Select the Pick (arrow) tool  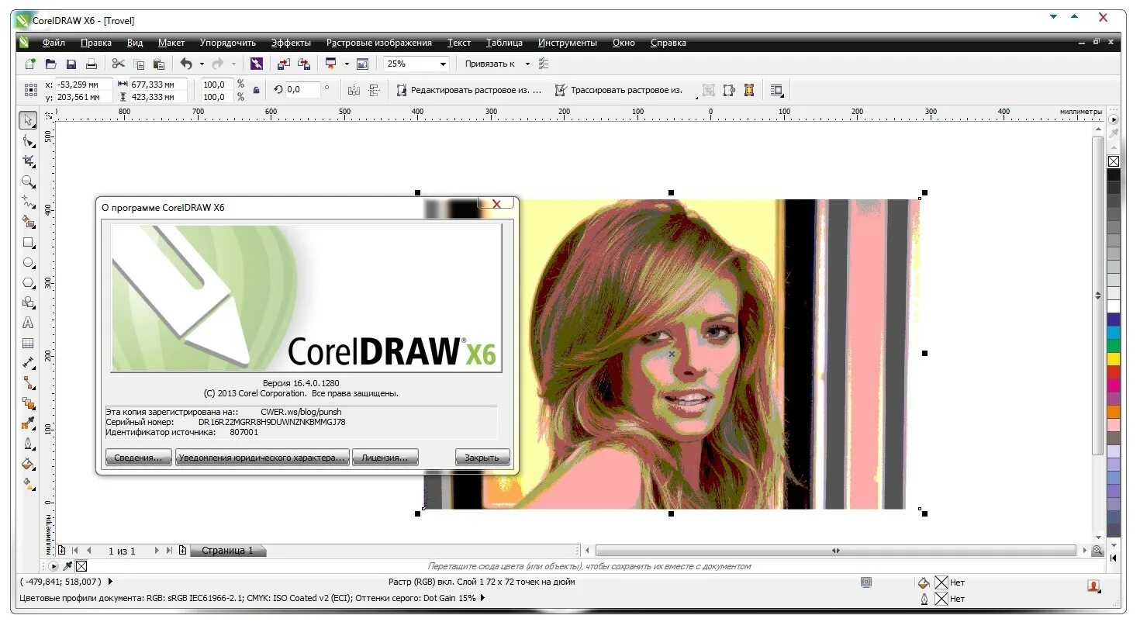[29, 120]
